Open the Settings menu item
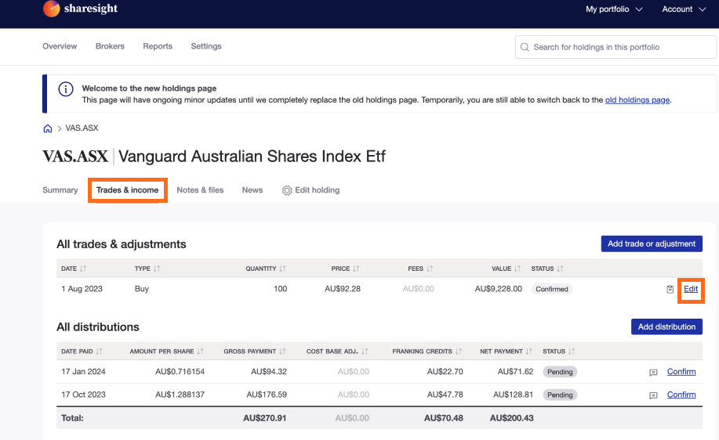This screenshot has width=719, height=440. pos(206,46)
